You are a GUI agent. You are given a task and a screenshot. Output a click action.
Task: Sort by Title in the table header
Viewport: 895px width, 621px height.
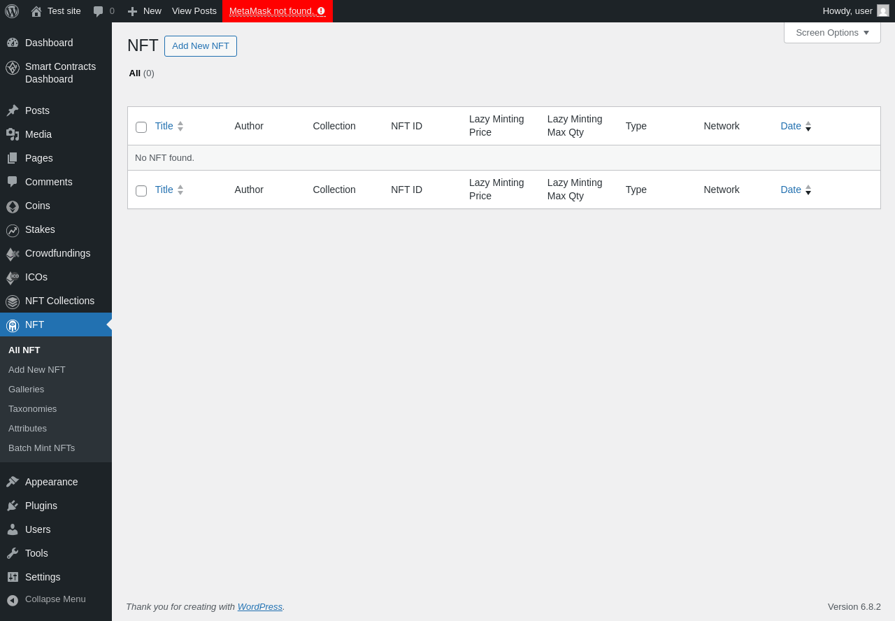[x=169, y=126]
